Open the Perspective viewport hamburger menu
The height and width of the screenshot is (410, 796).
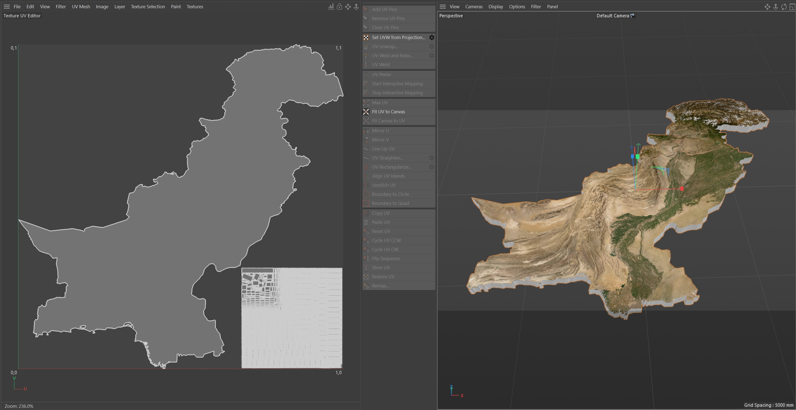pyautogui.click(x=443, y=7)
